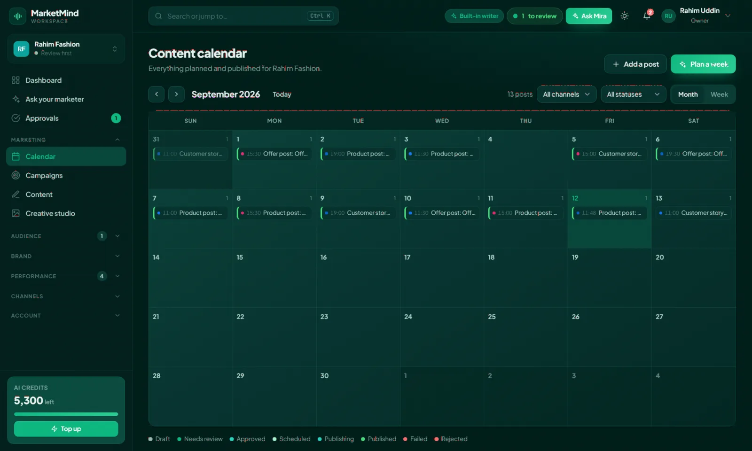The height and width of the screenshot is (451, 752).
Task: Open All channels filter dropdown
Action: point(566,94)
